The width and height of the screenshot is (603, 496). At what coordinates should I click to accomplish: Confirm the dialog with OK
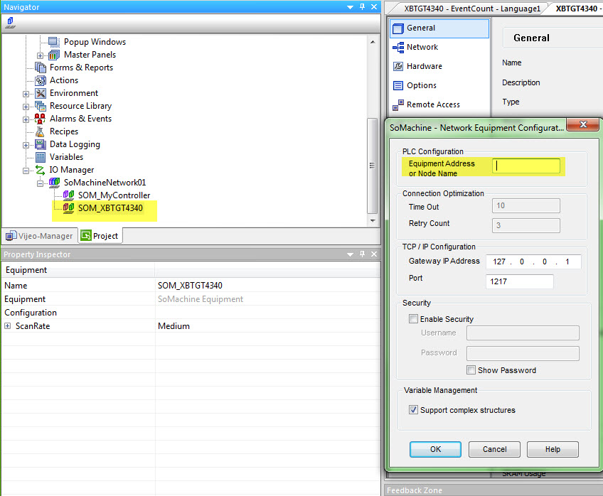pyautogui.click(x=435, y=449)
